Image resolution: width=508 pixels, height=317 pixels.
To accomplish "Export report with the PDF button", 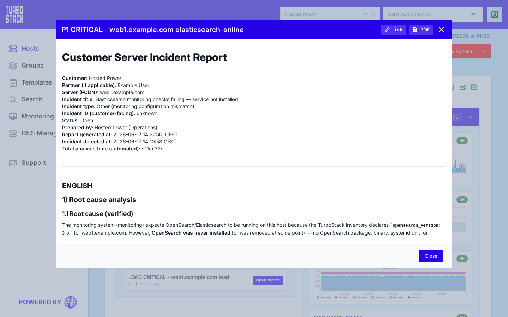I will pyautogui.click(x=421, y=30).
